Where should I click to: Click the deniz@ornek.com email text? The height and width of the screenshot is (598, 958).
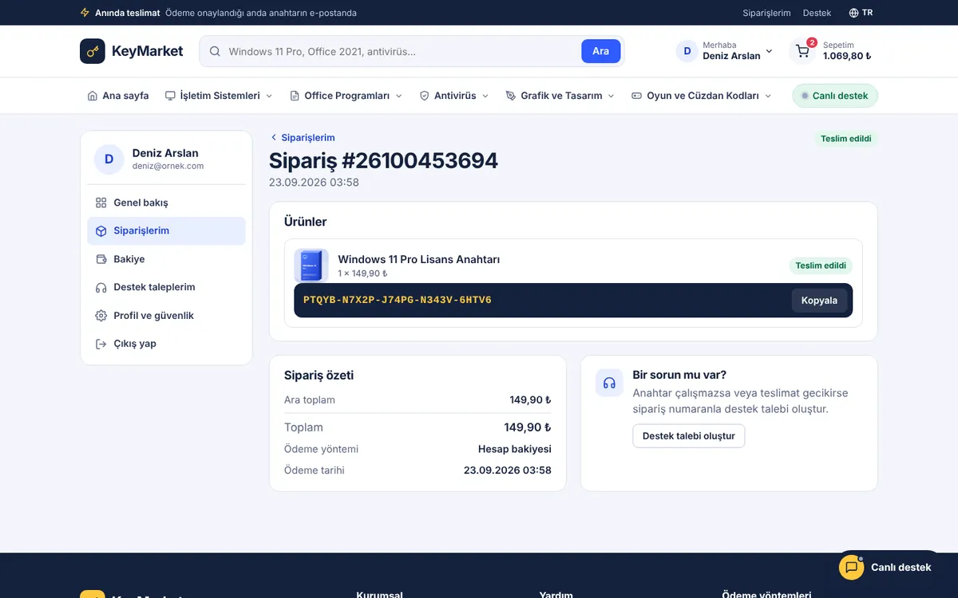click(168, 166)
